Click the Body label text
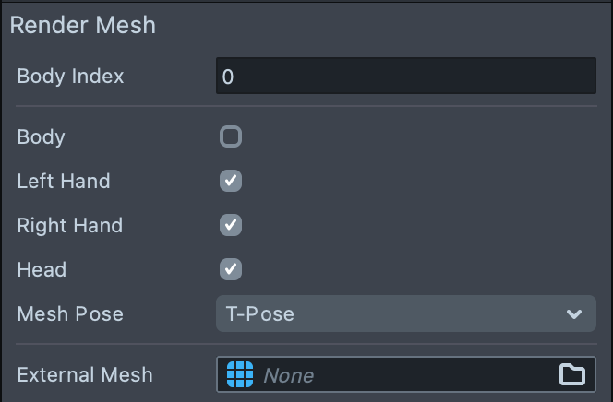The image size is (613, 402). (x=41, y=136)
